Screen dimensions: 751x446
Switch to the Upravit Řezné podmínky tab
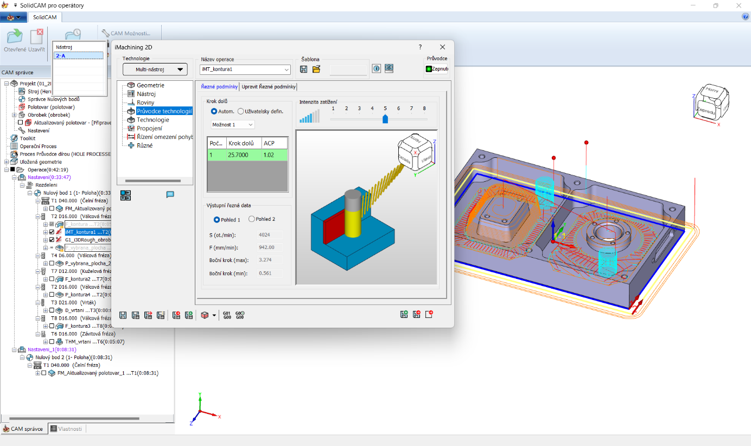tap(269, 87)
